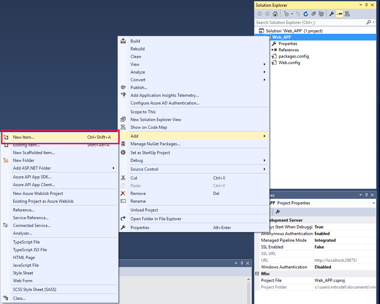Click Property Pages wrench in Properties panel
Viewport: 380px width, 304px height.
(x=278, y=212)
